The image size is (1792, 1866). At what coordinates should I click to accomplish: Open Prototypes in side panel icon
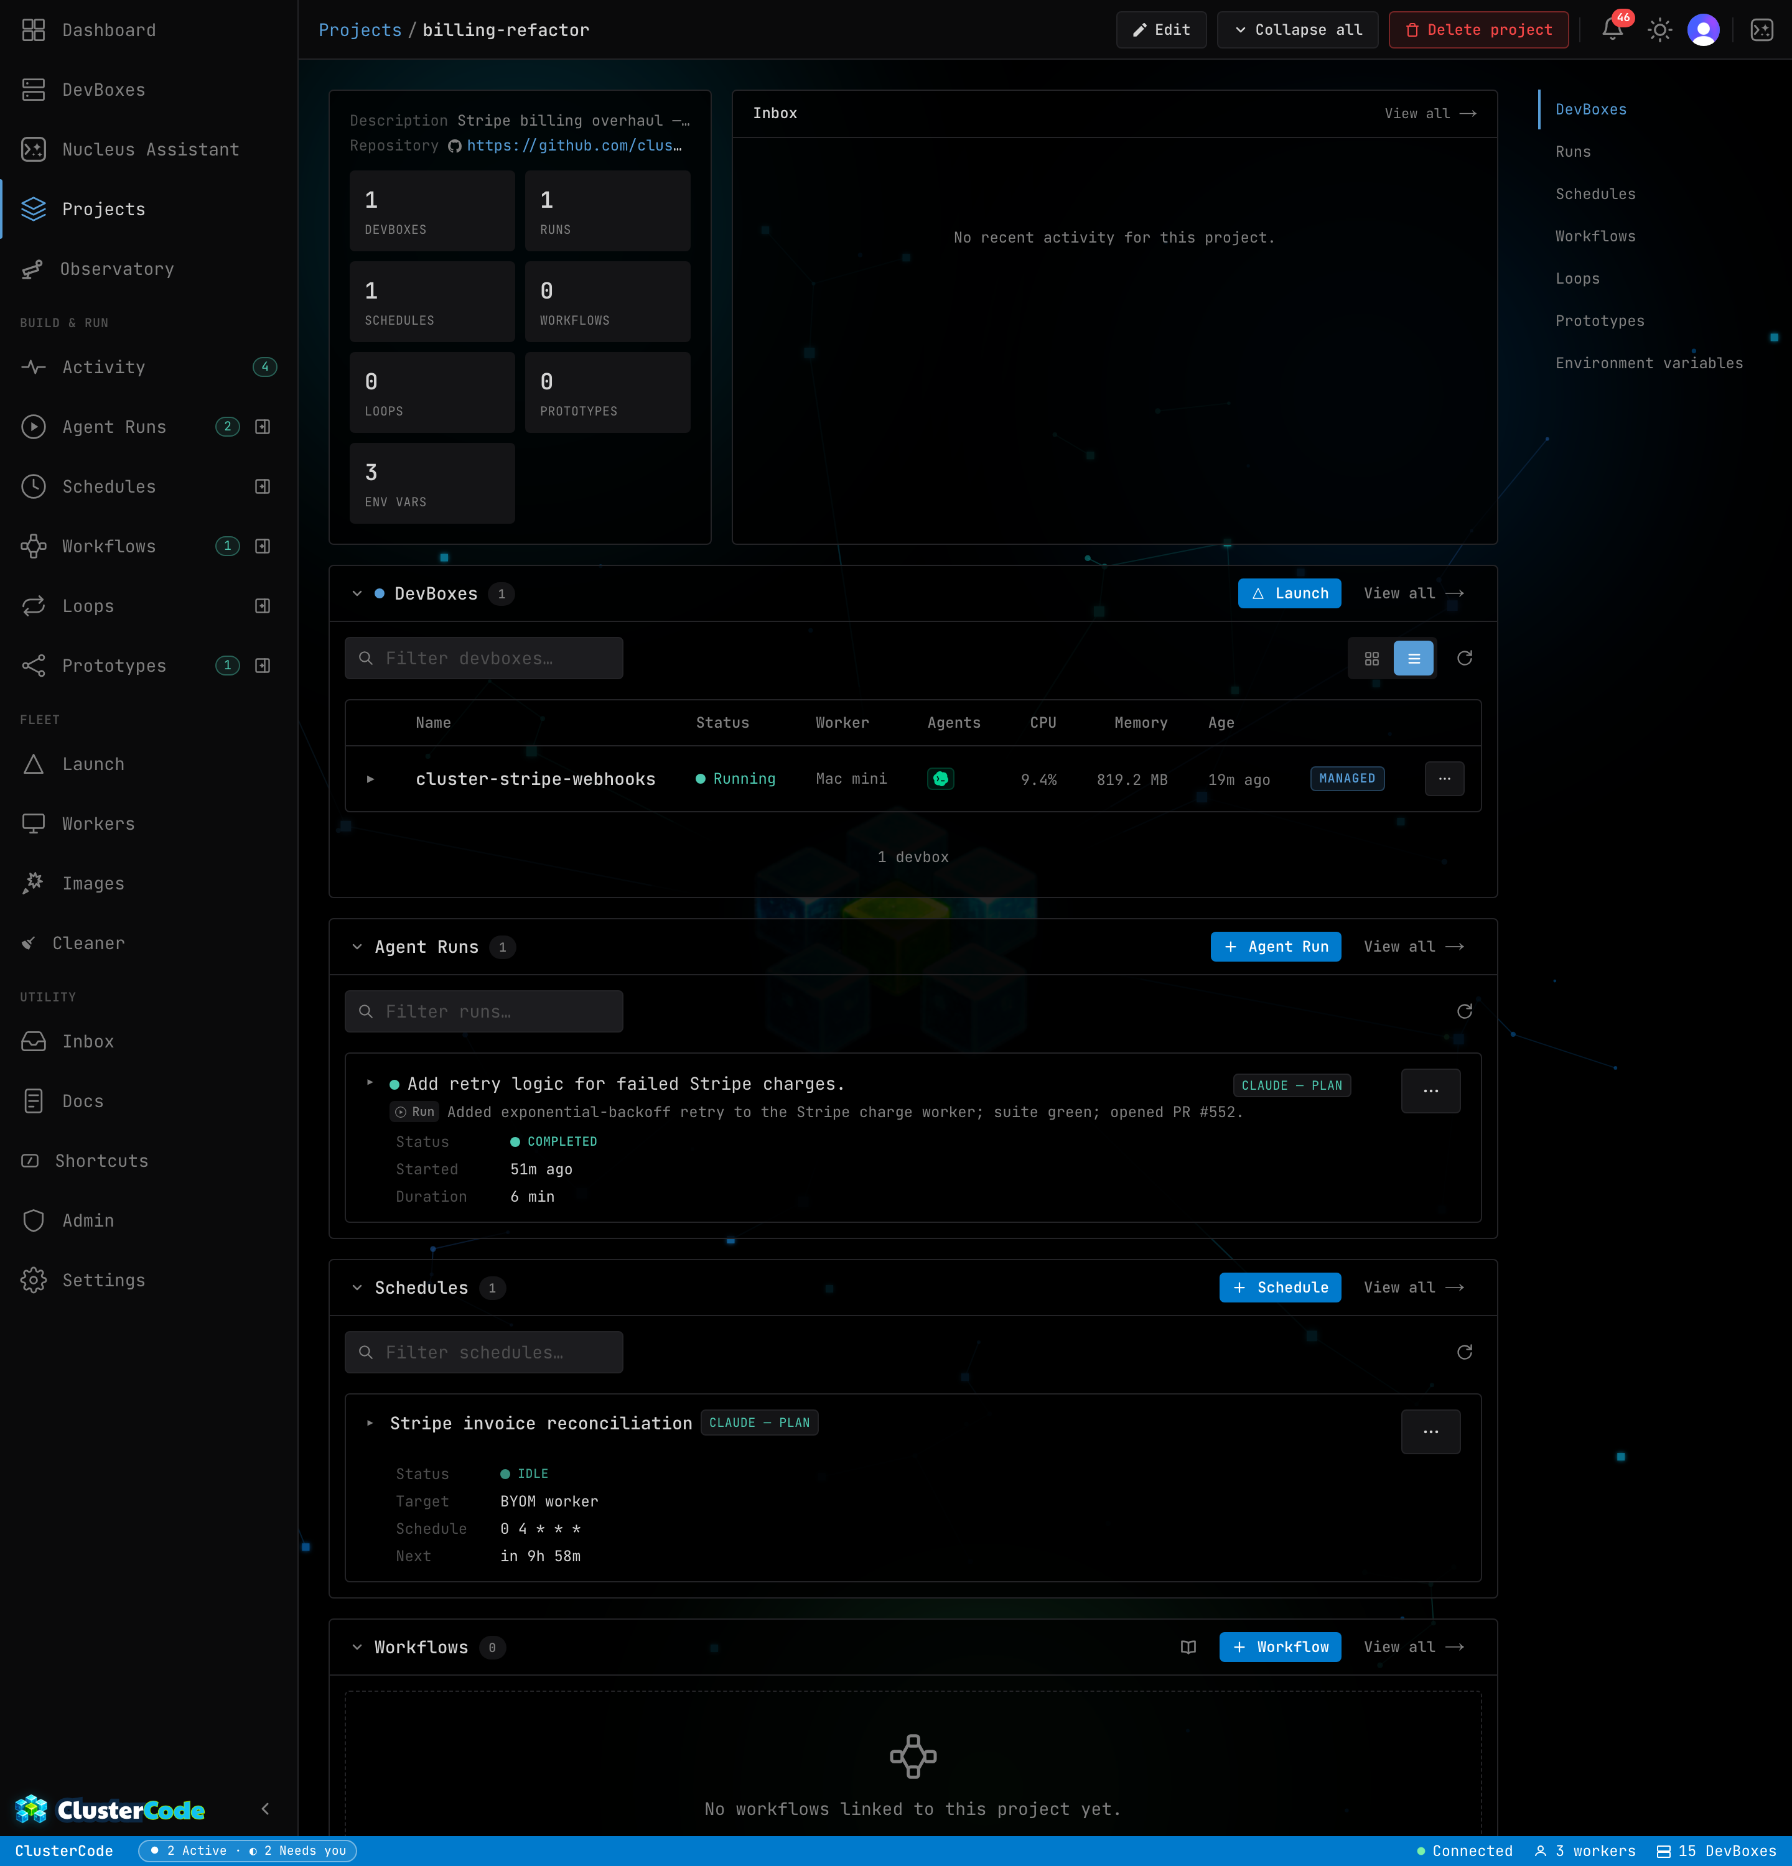coord(263,666)
